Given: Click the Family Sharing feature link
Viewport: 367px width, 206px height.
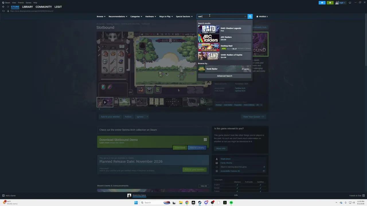Looking at the screenshot, I should 226,163.
